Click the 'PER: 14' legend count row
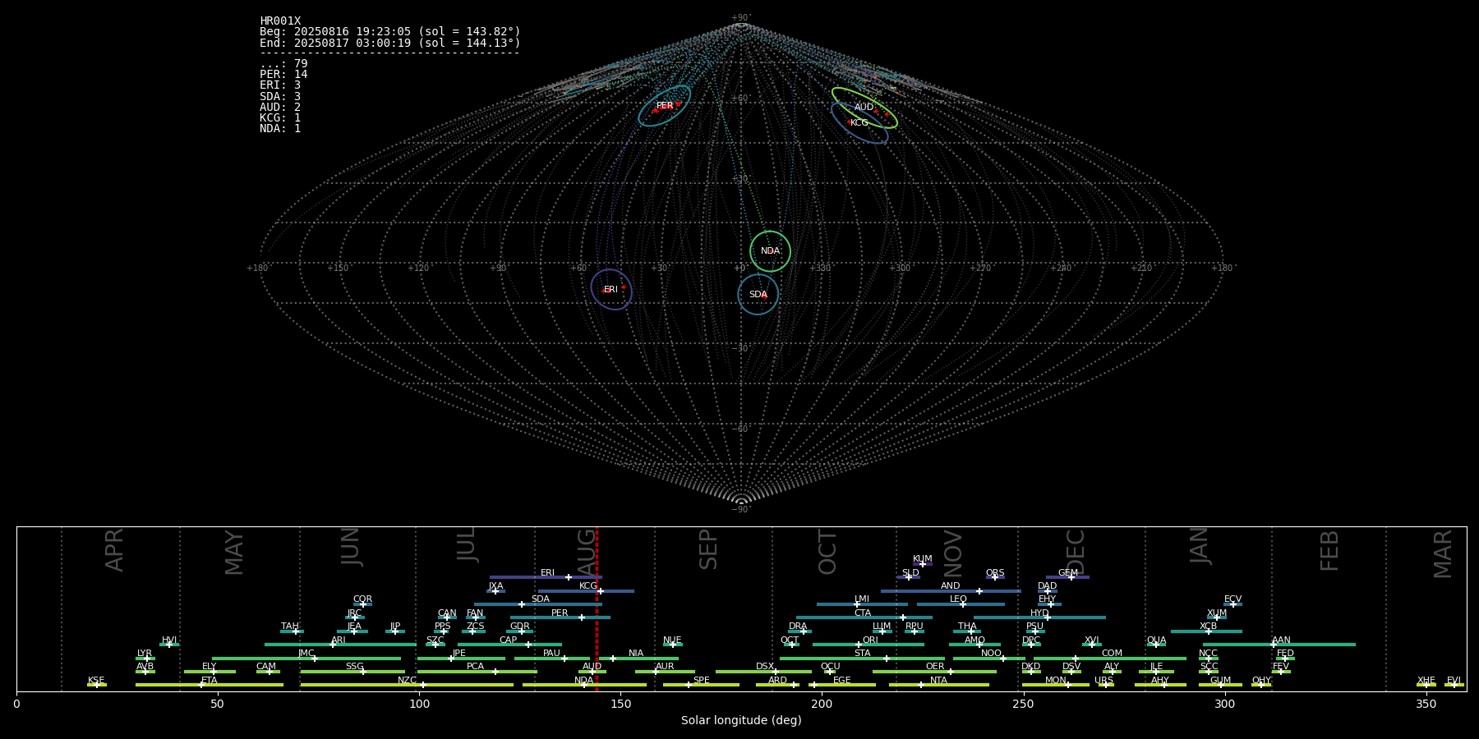Image resolution: width=1479 pixels, height=739 pixels. 283,75
